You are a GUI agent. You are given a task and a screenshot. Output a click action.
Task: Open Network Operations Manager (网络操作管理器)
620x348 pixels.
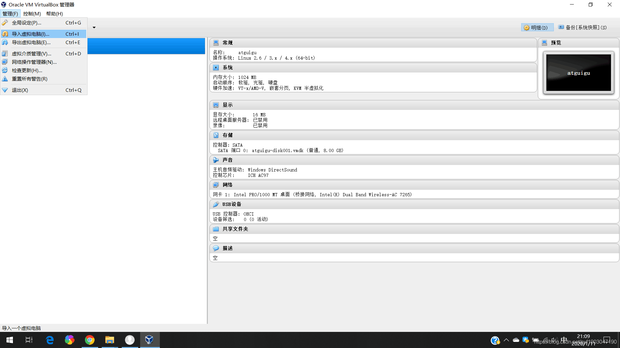coord(44,62)
